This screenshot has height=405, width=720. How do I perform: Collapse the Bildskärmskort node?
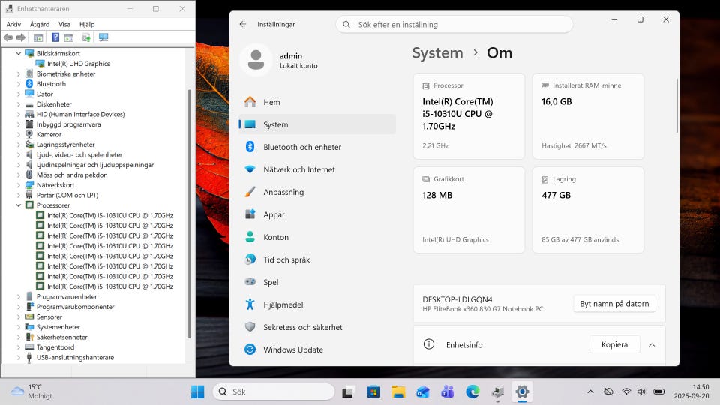[x=18, y=53]
